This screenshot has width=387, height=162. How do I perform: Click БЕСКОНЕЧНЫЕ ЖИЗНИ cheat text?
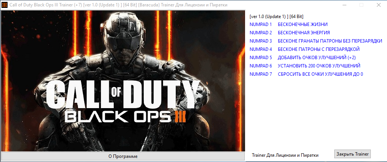click(303, 24)
